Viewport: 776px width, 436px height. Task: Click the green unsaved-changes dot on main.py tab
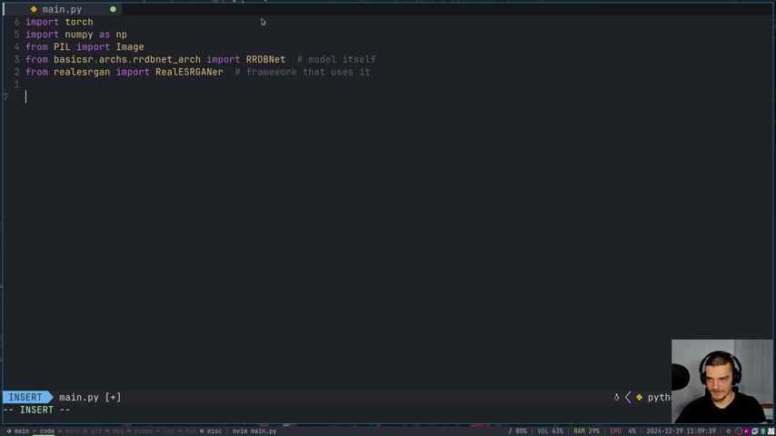[x=113, y=9]
